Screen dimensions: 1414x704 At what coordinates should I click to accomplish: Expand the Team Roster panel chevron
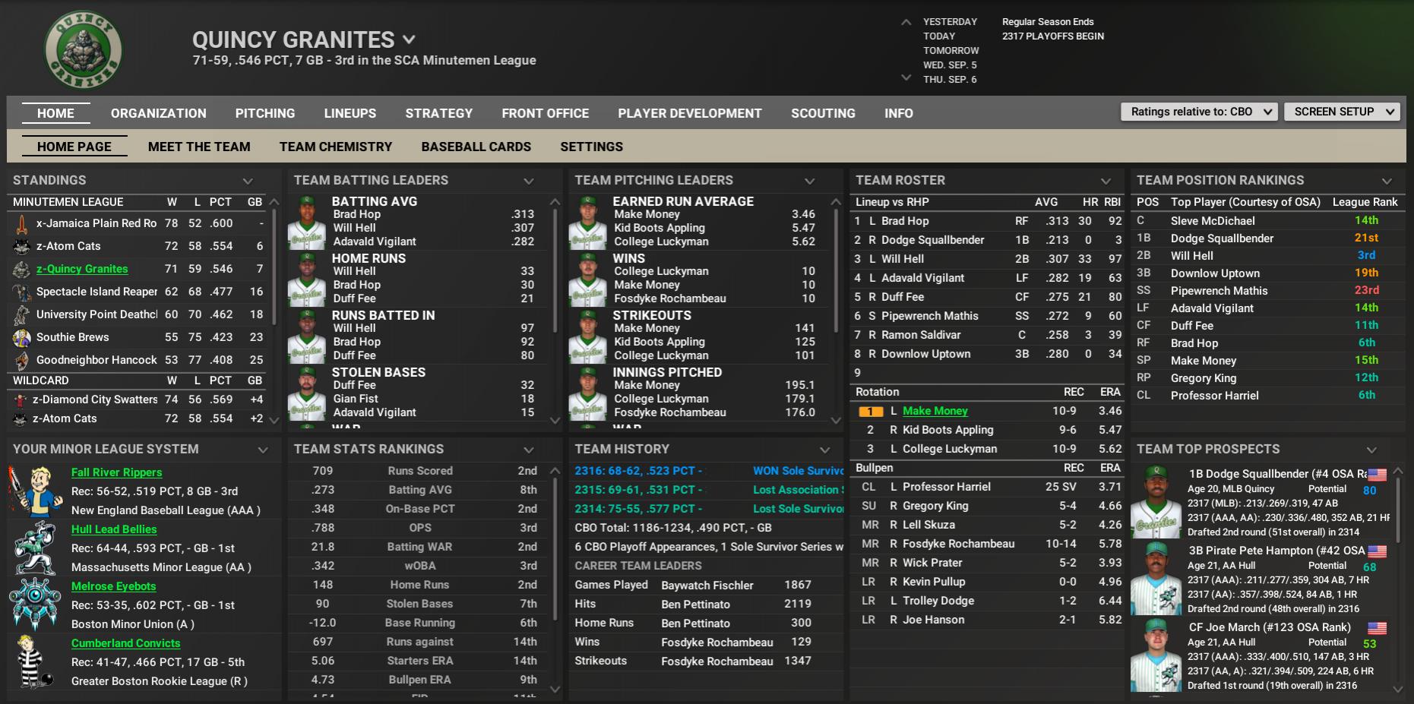click(1106, 181)
